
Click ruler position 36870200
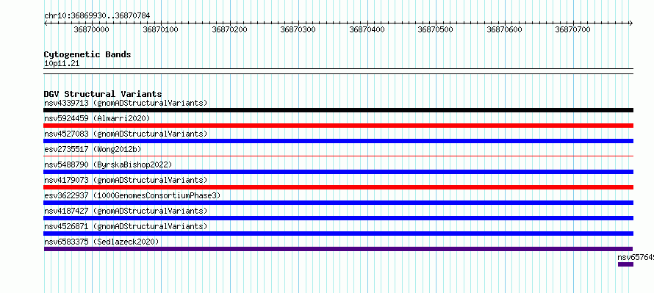[x=229, y=29]
